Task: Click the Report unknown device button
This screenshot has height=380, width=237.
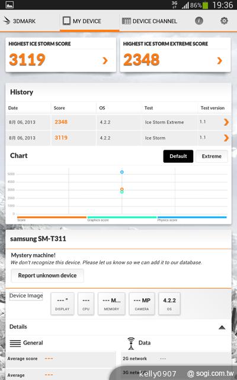Action: click(47, 275)
